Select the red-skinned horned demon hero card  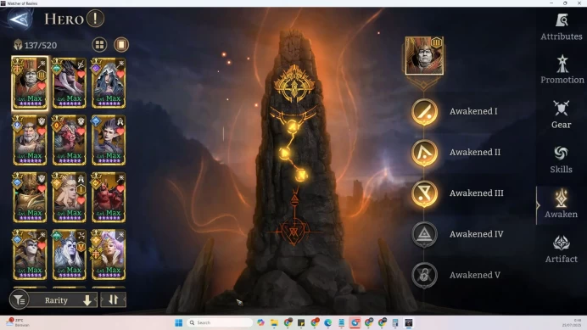[x=70, y=140]
